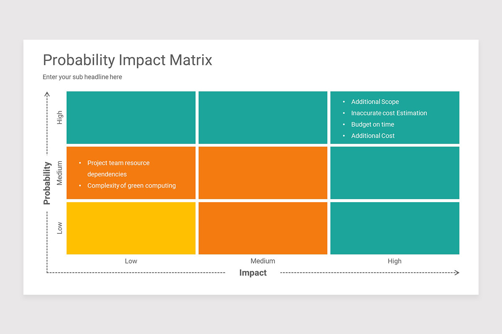The image size is (502, 334).
Task: Click the empty teal high-probability low-impact cell
Action: point(131,117)
